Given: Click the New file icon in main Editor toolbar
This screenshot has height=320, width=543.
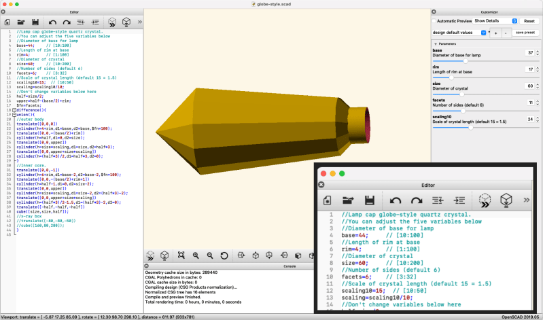Looking at the screenshot, I should [x=8, y=22].
